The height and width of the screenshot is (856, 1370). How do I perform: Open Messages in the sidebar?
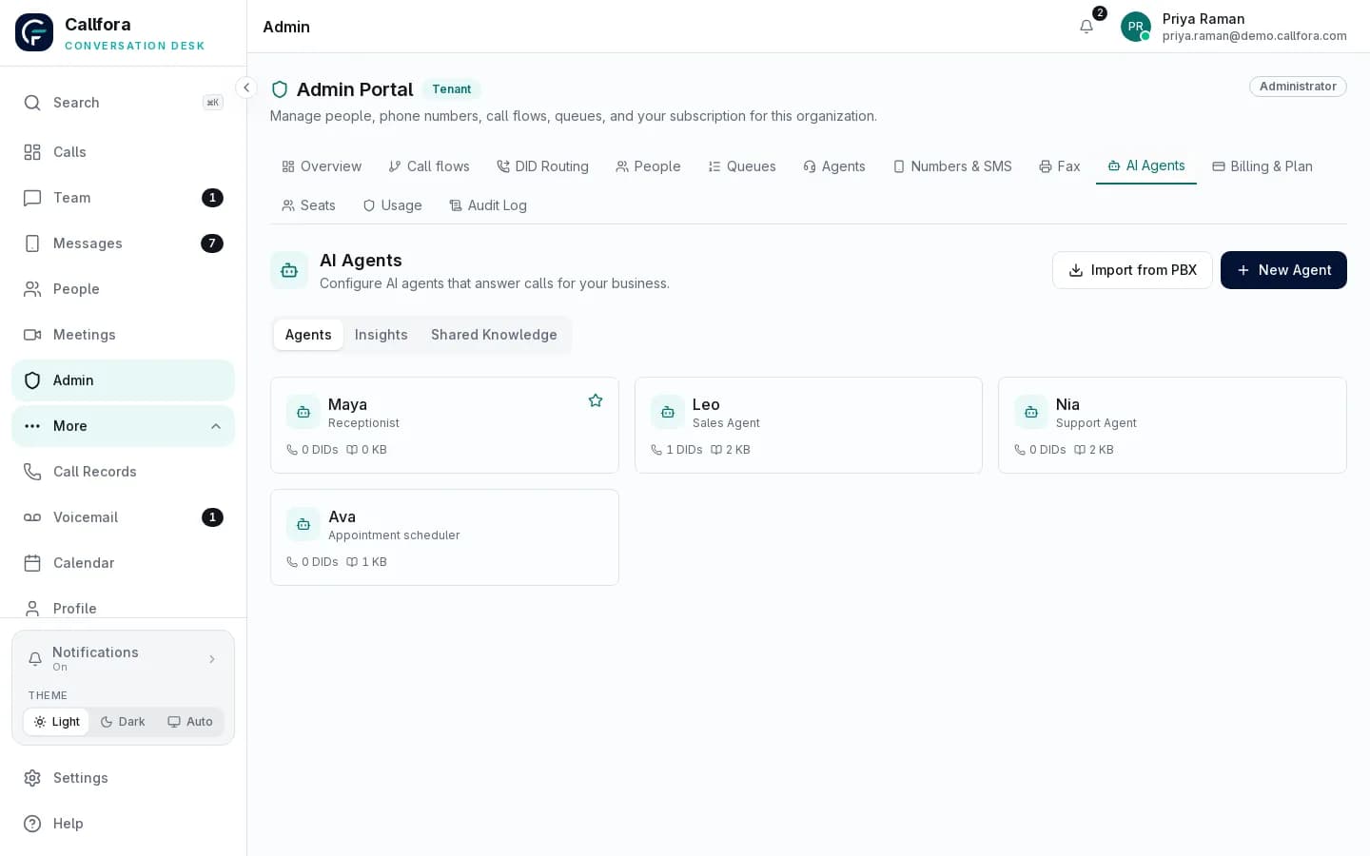(123, 243)
